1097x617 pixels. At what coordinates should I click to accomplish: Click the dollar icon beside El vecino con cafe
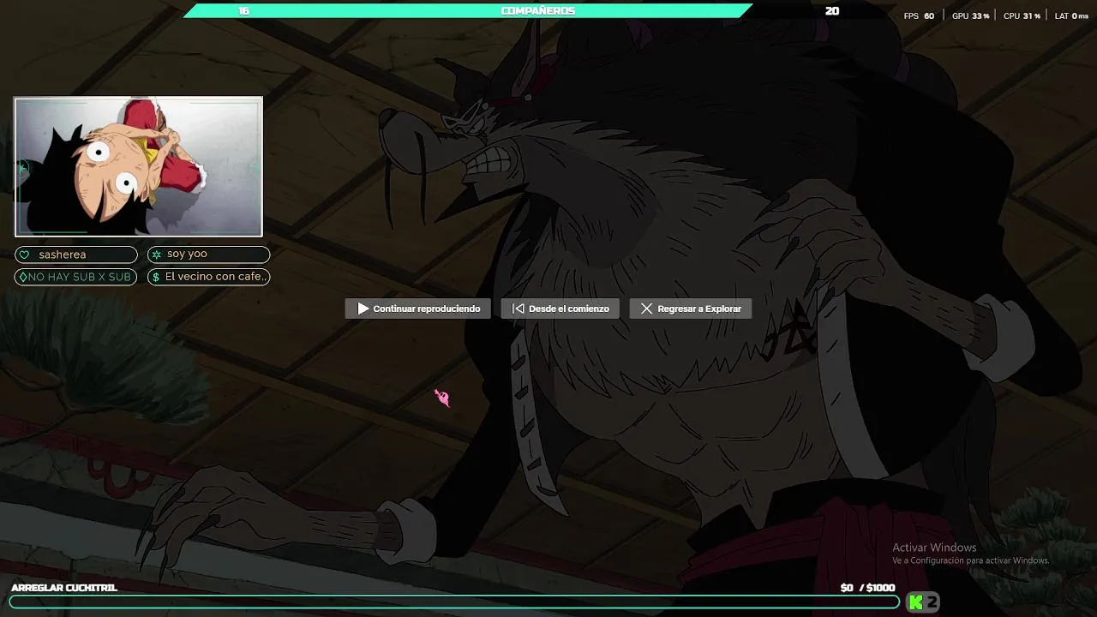[155, 277]
